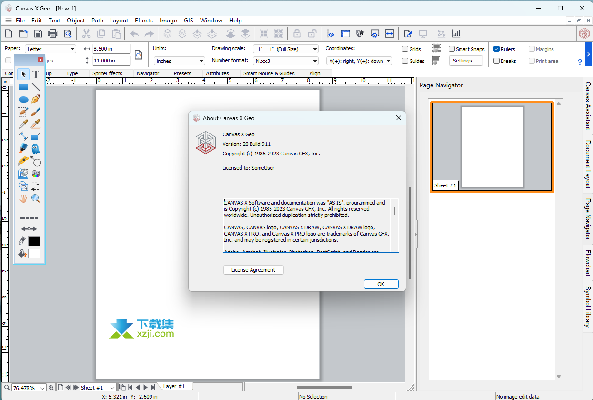Turn on Smart Snaps
This screenshot has height=400, width=593.
pos(452,49)
